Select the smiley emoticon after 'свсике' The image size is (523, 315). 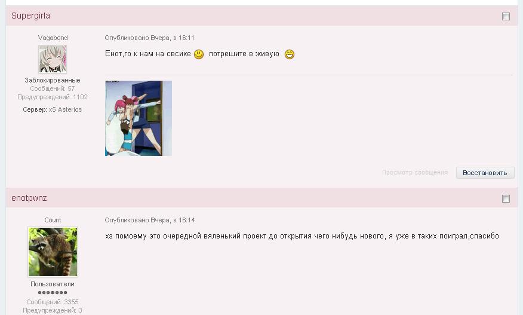199,54
